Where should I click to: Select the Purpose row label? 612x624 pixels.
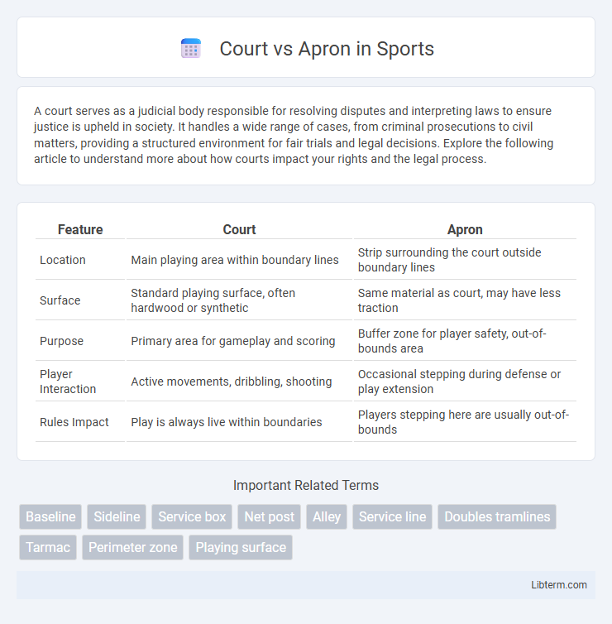pos(62,341)
